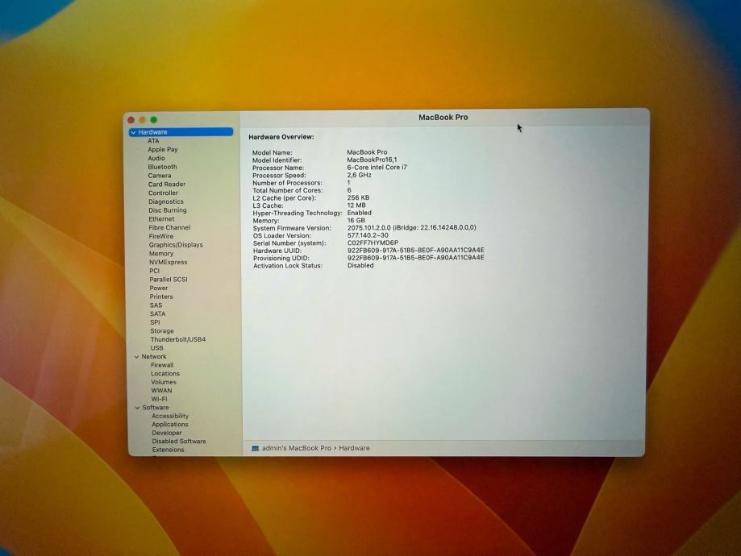Collapse the Hardware section chevron

pyautogui.click(x=133, y=133)
